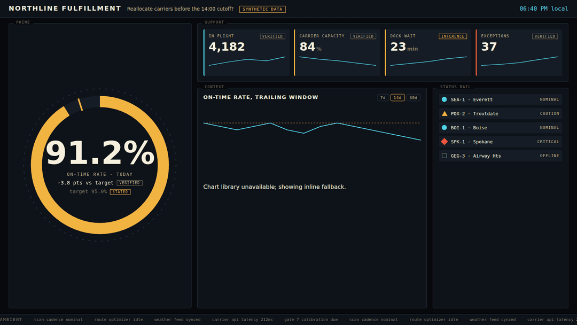Screen dimensions: 577x325
Task: Select the 14d trailing window
Action: point(397,97)
